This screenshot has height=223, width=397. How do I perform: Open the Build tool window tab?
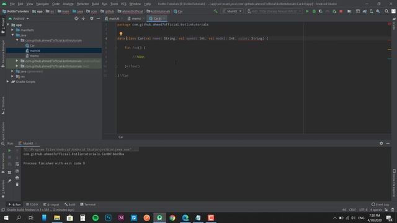70,204
